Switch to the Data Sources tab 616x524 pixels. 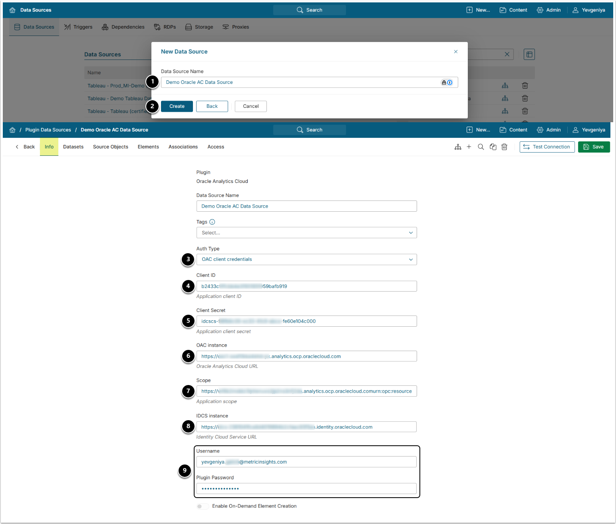pyautogui.click(x=34, y=27)
